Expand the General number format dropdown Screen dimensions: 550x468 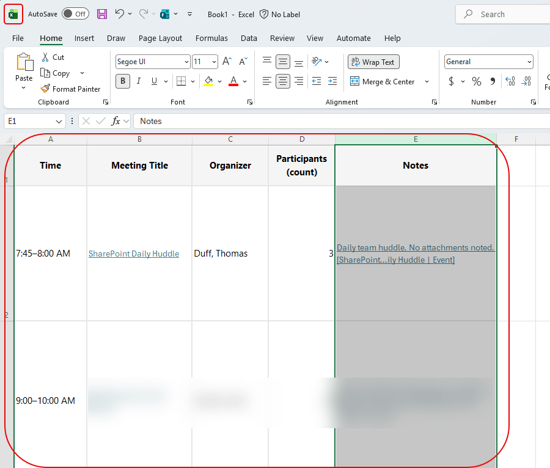tap(529, 62)
